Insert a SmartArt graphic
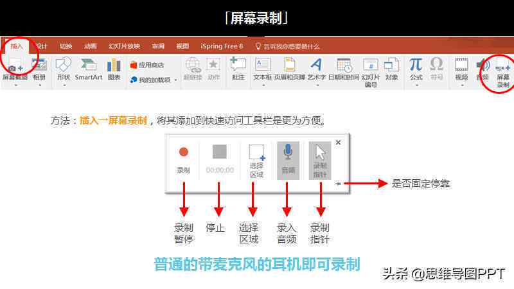514x289 pixels. [89, 69]
